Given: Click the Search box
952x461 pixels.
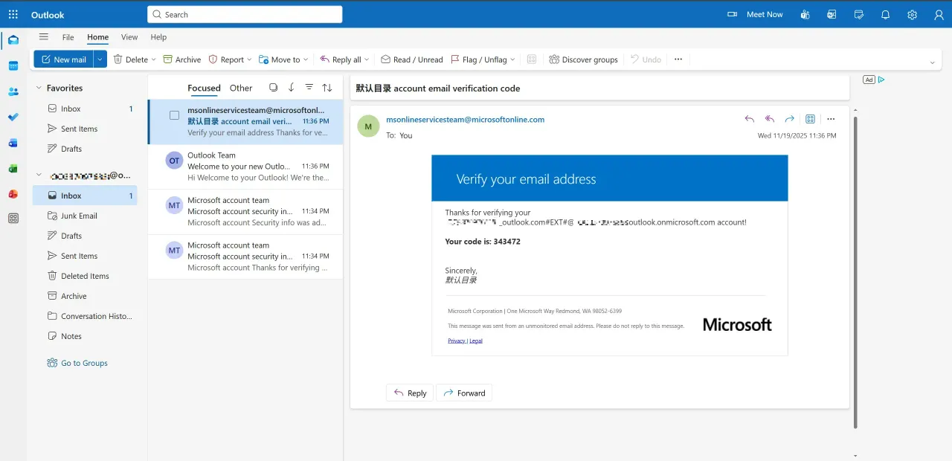Looking at the screenshot, I should point(245,14).
